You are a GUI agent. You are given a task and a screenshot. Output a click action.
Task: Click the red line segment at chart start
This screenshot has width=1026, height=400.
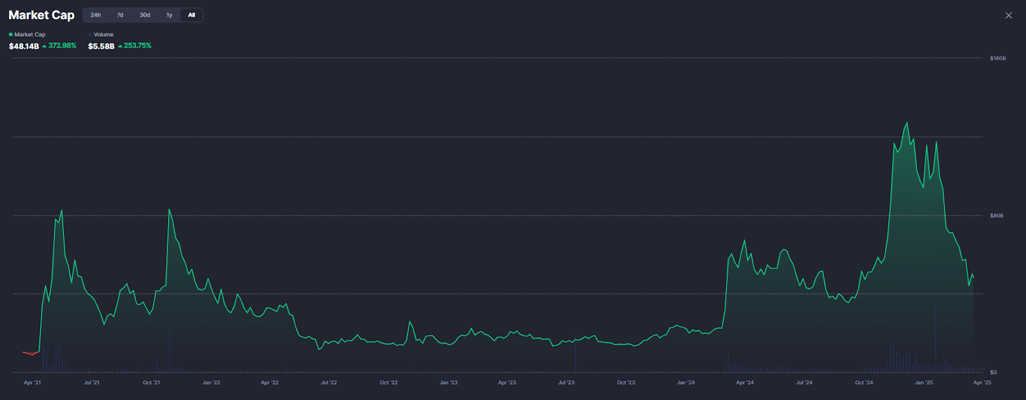(30, 353)
